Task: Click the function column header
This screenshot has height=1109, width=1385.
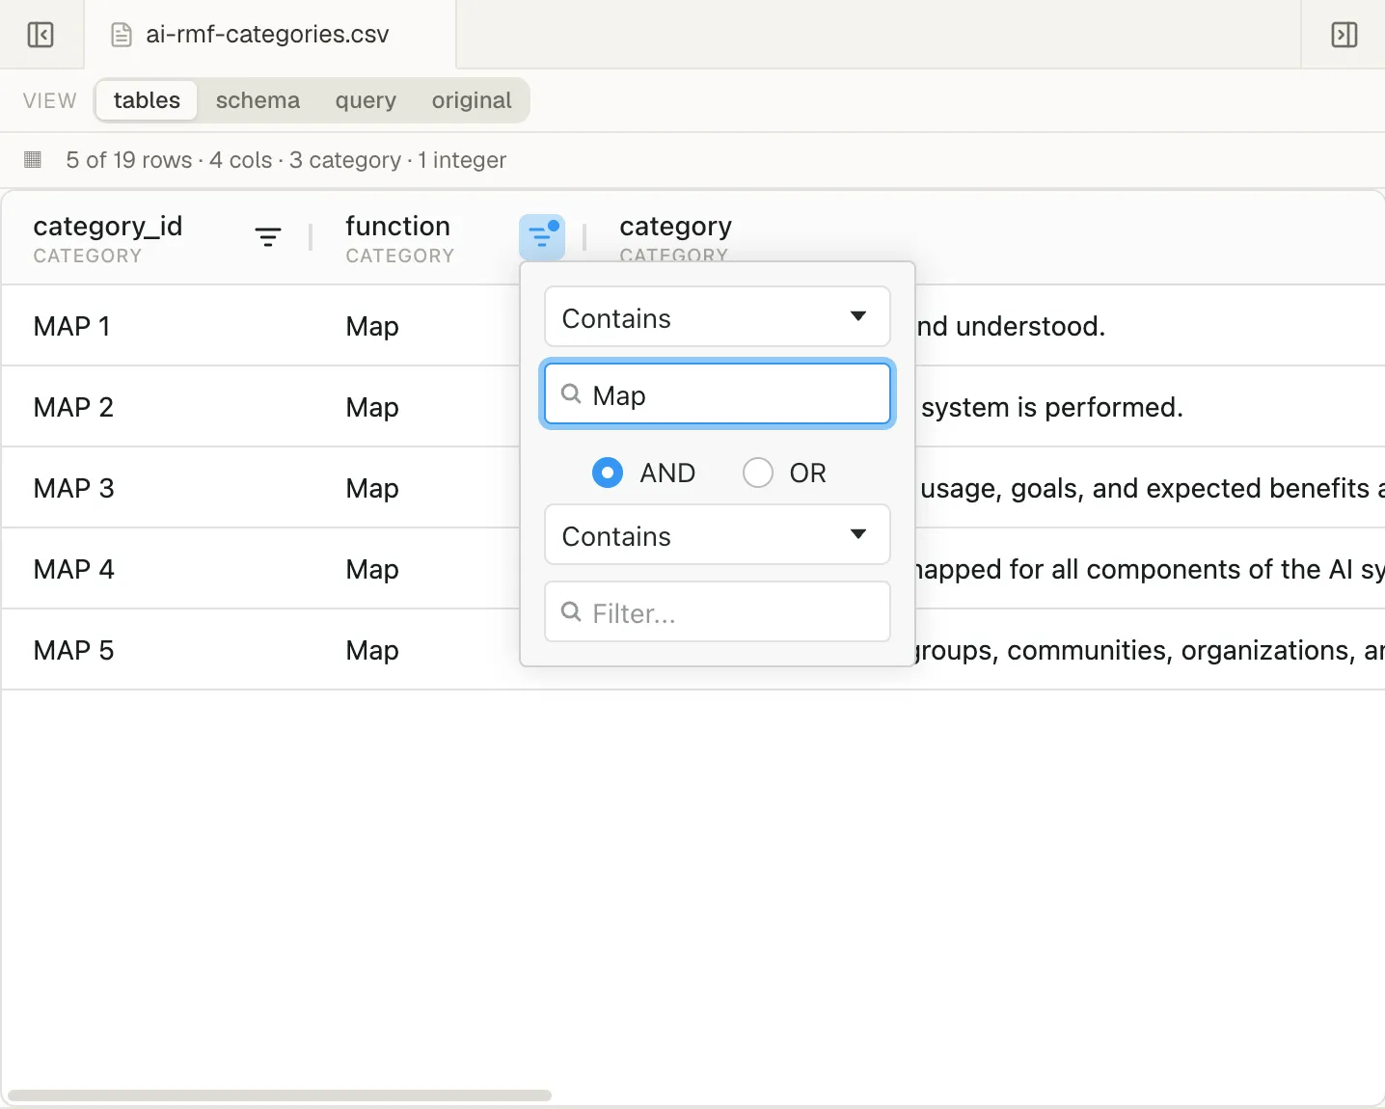Action: click(x=399, y=238)
